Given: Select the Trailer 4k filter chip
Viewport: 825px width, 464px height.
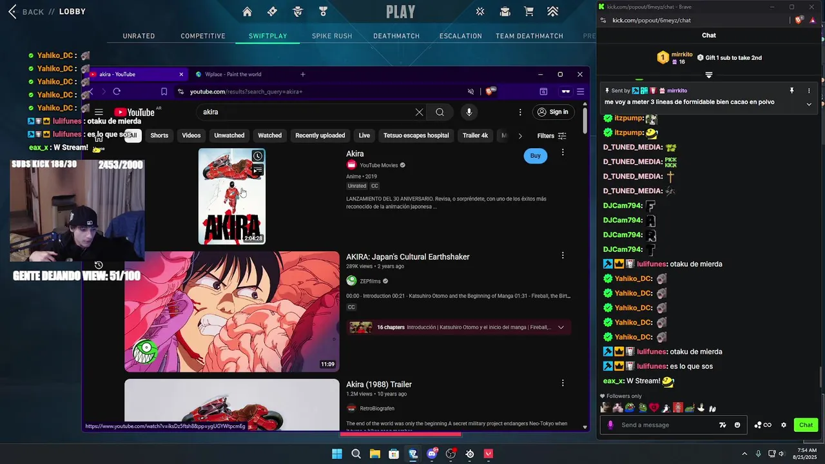Looking at the screenshot, I should coord(476,135).
